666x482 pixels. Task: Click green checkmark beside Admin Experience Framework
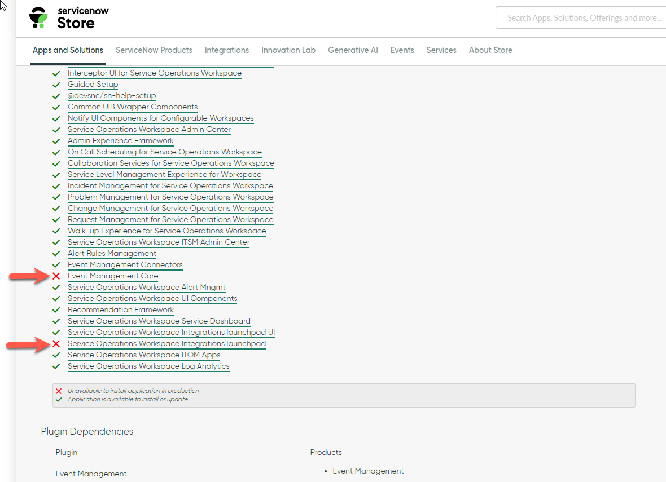(x=56, y=141)
